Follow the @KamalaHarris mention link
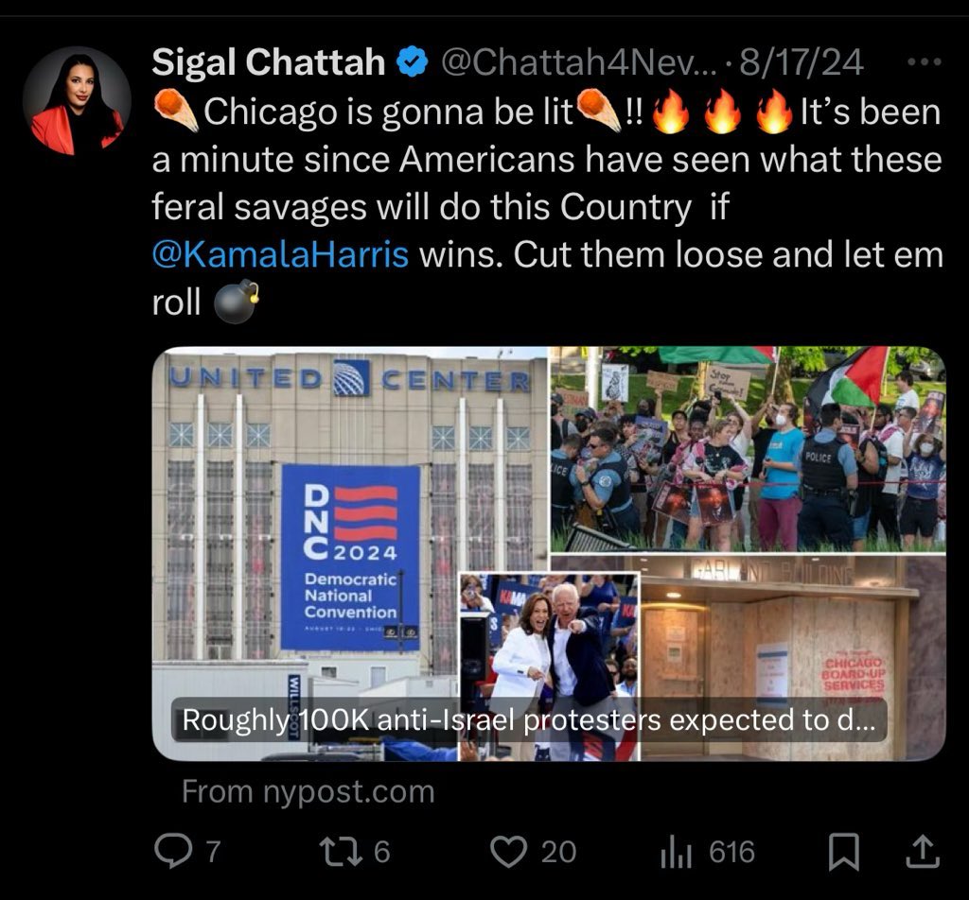Viewport: 969px width, 900px height. [x=280, y=253]
